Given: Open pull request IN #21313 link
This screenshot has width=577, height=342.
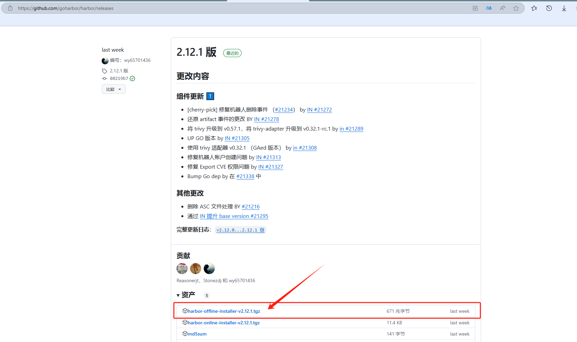Looking at the screenshot, I should pyautogui.click(x=268, y=157).
